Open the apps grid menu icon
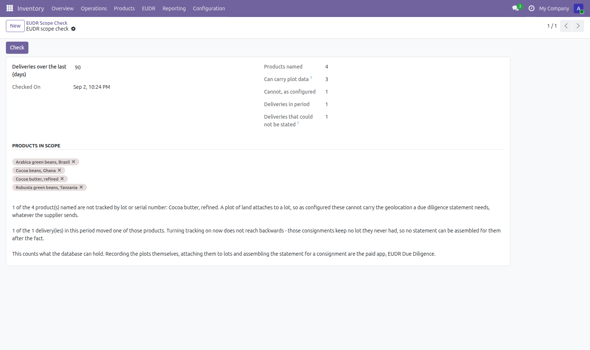 tap(10, 8)
